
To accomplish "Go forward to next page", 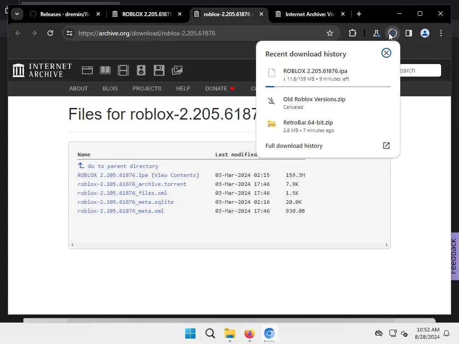I will click(34, 33).
